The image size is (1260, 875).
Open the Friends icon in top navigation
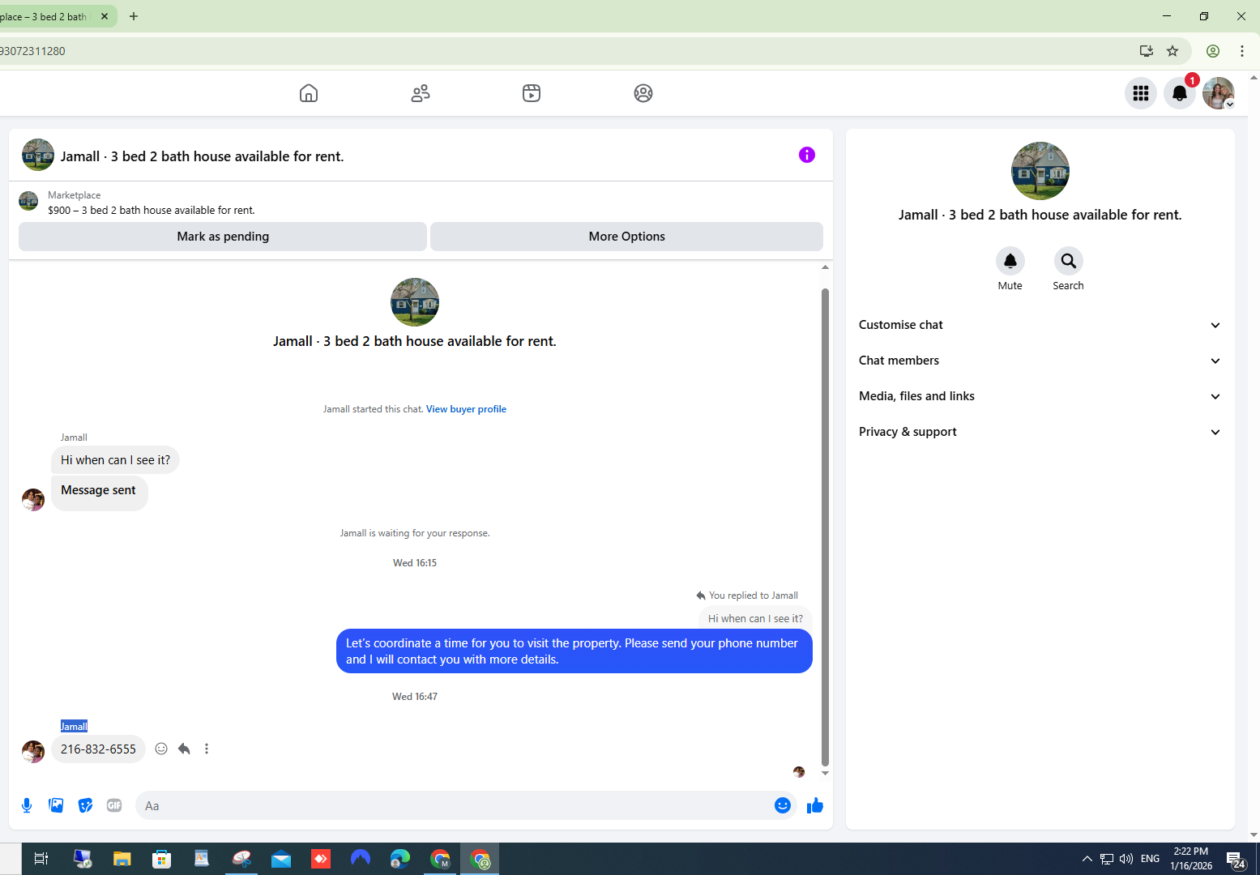pos(421,93)
